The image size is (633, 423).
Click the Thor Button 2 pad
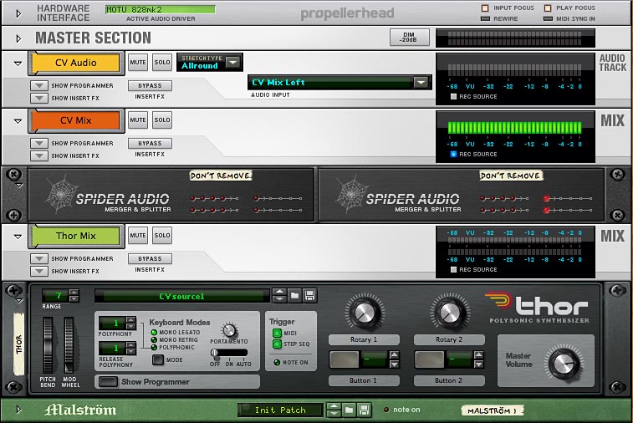(x=429, y=359)
